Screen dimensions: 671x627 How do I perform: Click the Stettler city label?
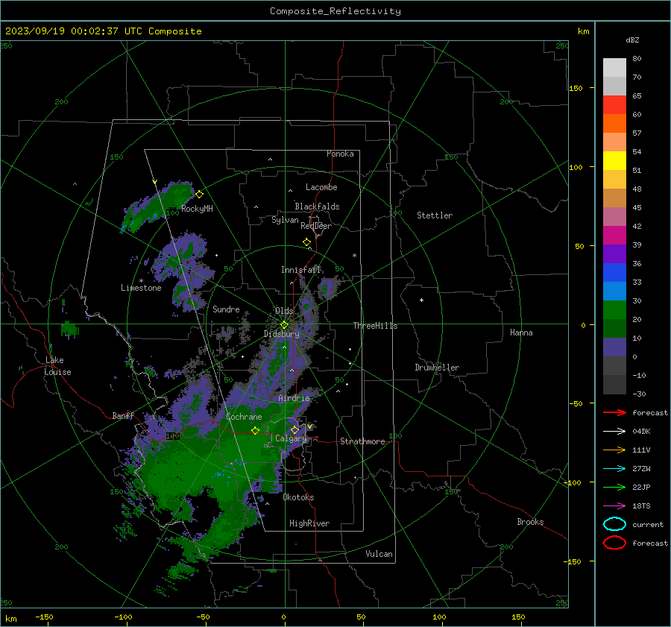tap(435, 215)
